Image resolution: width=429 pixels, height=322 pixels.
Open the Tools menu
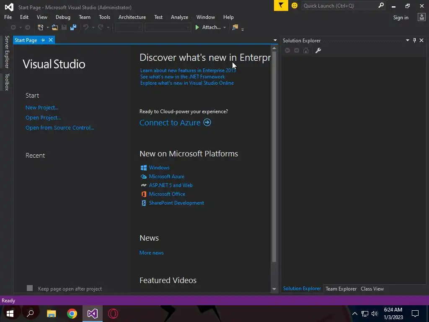point(104,17)
